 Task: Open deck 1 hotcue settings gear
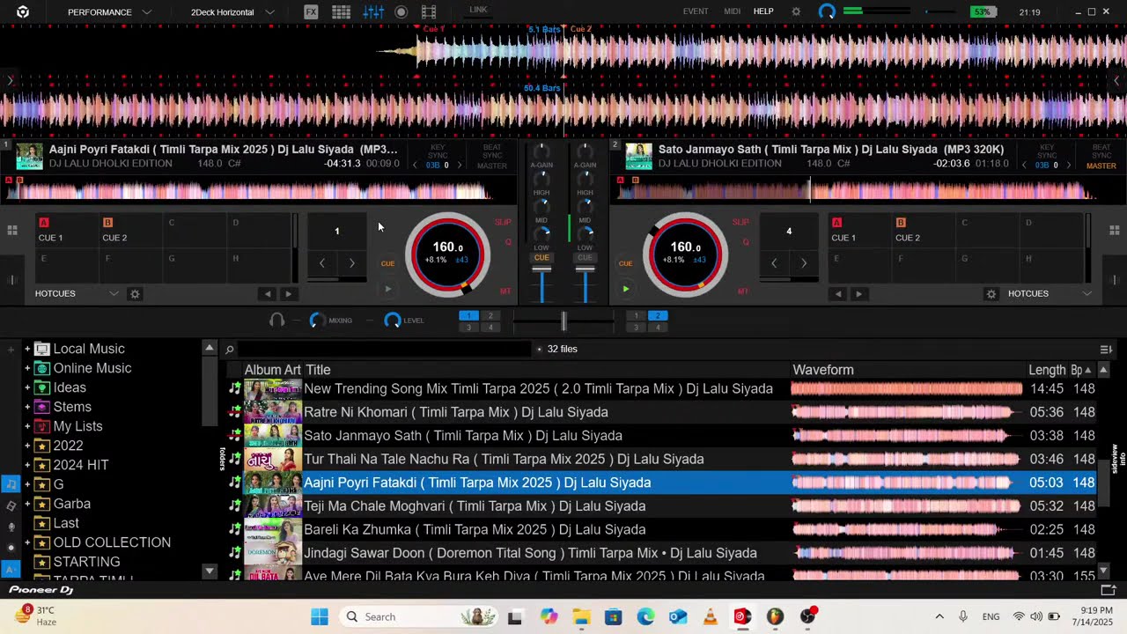pyautogui.click(x=135, y=294)
